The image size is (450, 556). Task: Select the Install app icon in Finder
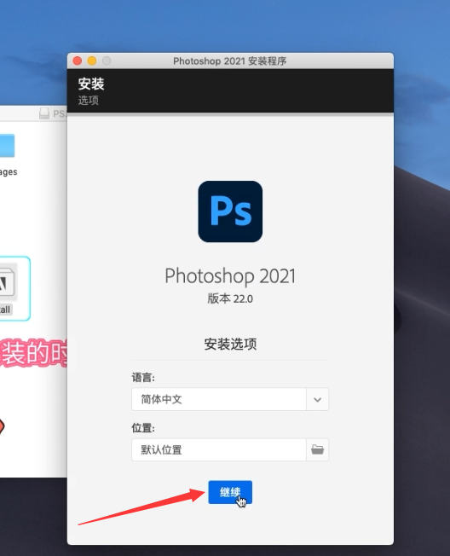8,282
